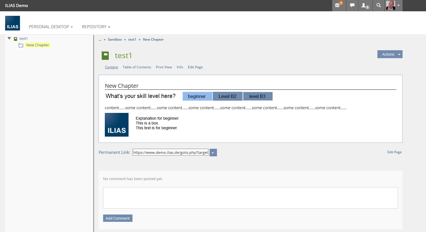Collapse the test1 tree node triangle
Screen dimensions: 426x232
(x=9, y=38)
